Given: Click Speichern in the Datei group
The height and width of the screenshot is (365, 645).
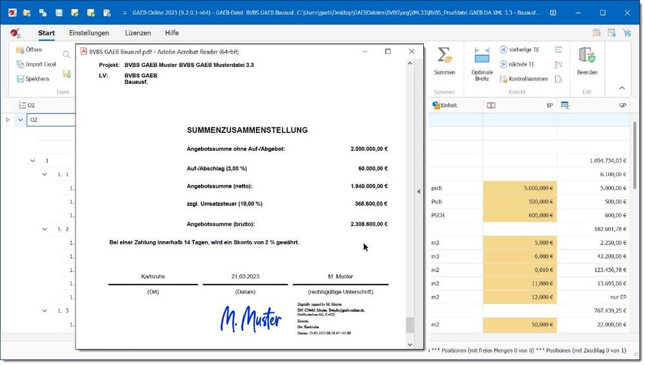Looking at the screenshot, I should click(x=32, y=79).
